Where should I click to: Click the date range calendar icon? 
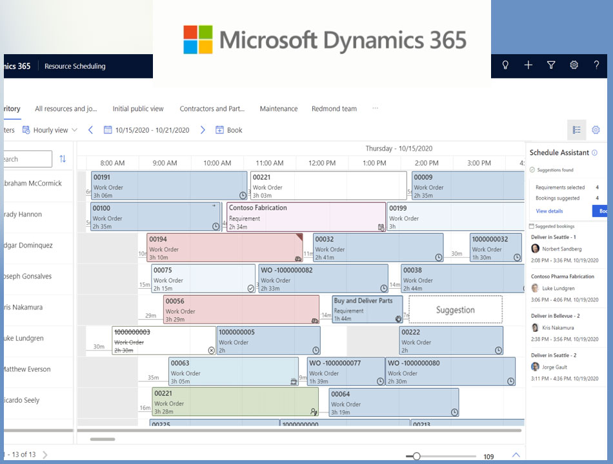(x=108, y=130)
